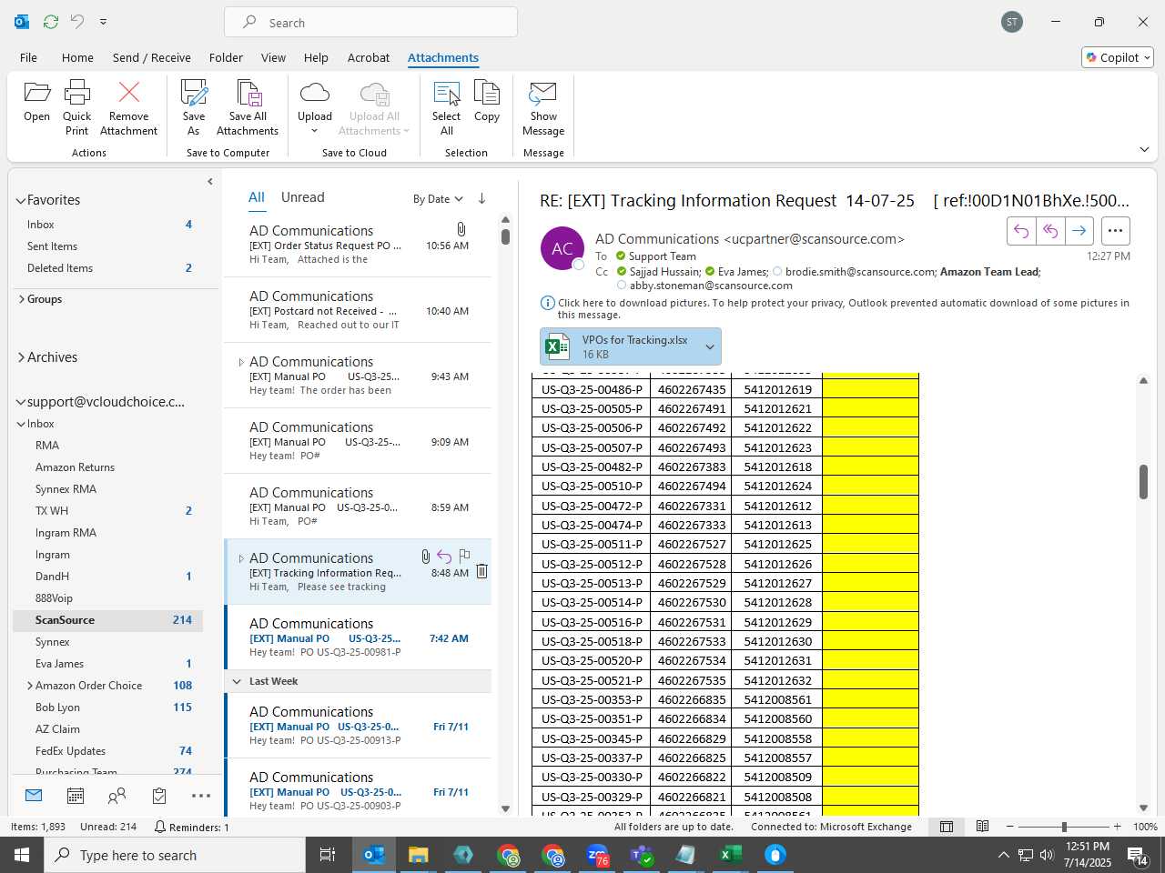
Task: Open the By Date sort dropdown
Action: coord(438,199)
